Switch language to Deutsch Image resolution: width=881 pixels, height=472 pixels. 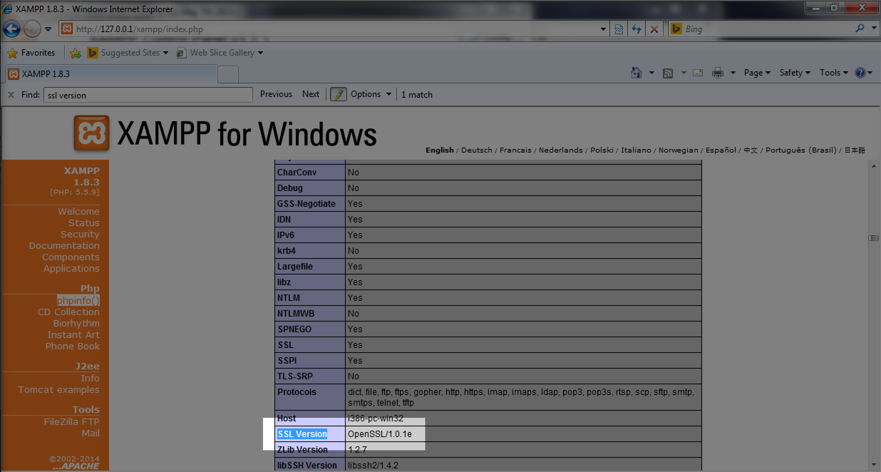476,150
